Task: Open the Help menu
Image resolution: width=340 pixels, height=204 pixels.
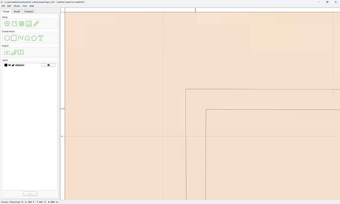Action: (32, 6)
